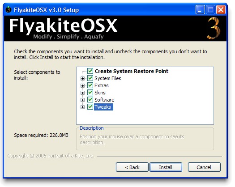235x187 pixels.
Task: Toggle the Extras checkbox
Action: (90, 85)
